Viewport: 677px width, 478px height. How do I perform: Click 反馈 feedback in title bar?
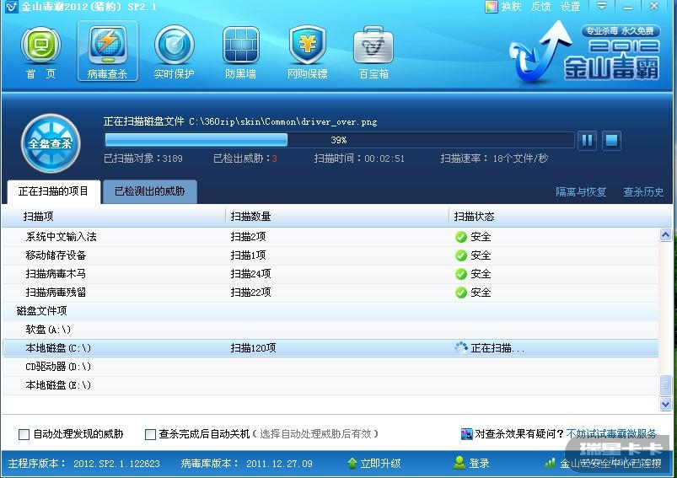click(540, 7)
